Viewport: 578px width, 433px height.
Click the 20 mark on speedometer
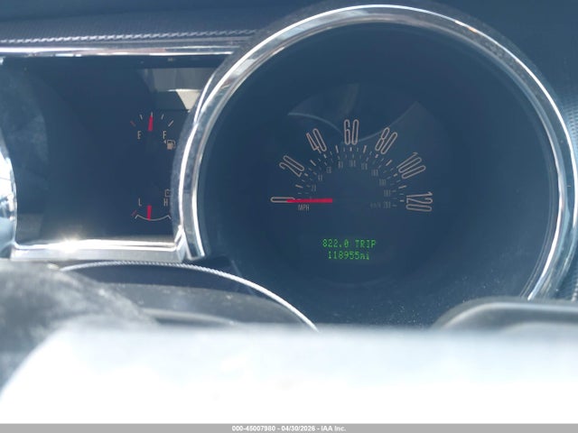[x=293, y=166]
